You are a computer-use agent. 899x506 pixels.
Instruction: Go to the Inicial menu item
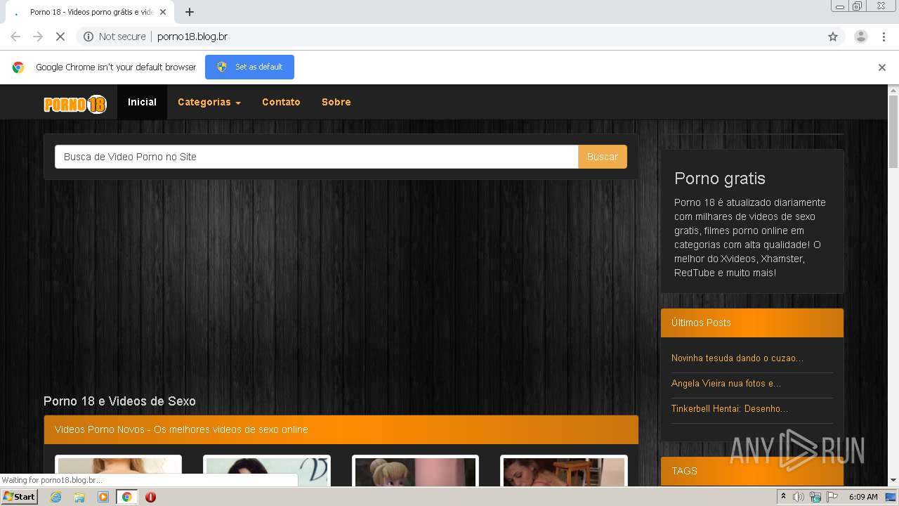click(x=142, y=102)
